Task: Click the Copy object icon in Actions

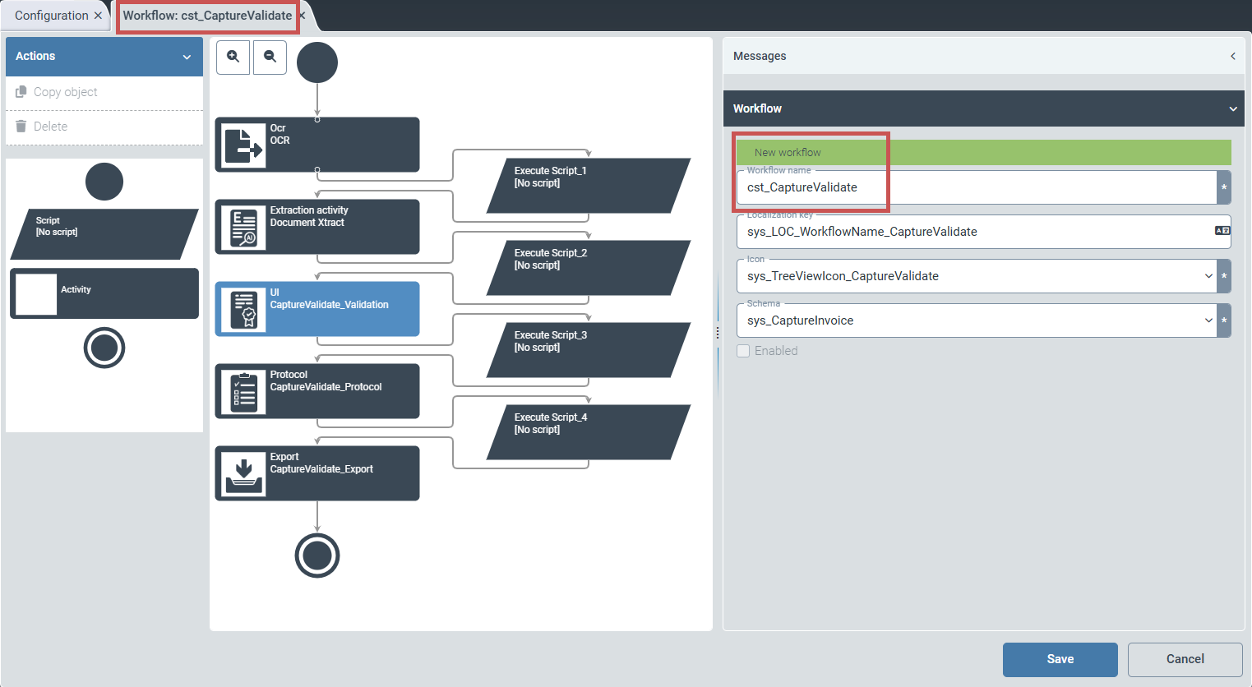Action: pyautogui.click(x=20, y=91)
